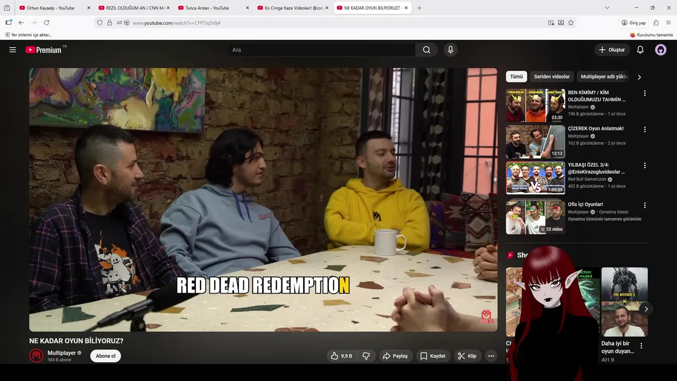The height and width of the screenshot is (381, 677).
Task: Open the Multiplayer channel name link
Action: tap(62, 353)
